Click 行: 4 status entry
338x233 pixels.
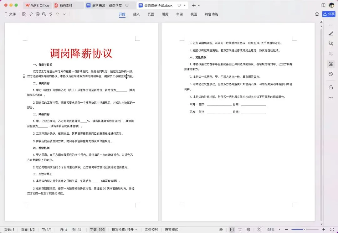(x=64, y=230)
